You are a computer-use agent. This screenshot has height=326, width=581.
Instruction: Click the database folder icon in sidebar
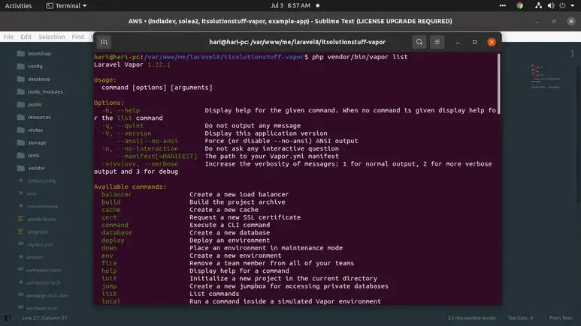click(x=21, y=79)
